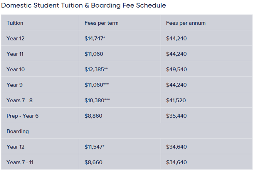Select the Years 7 - 8 row label
Image resolution: width=254 pixels, height=171 pixels.
click(x=19, y=100)
